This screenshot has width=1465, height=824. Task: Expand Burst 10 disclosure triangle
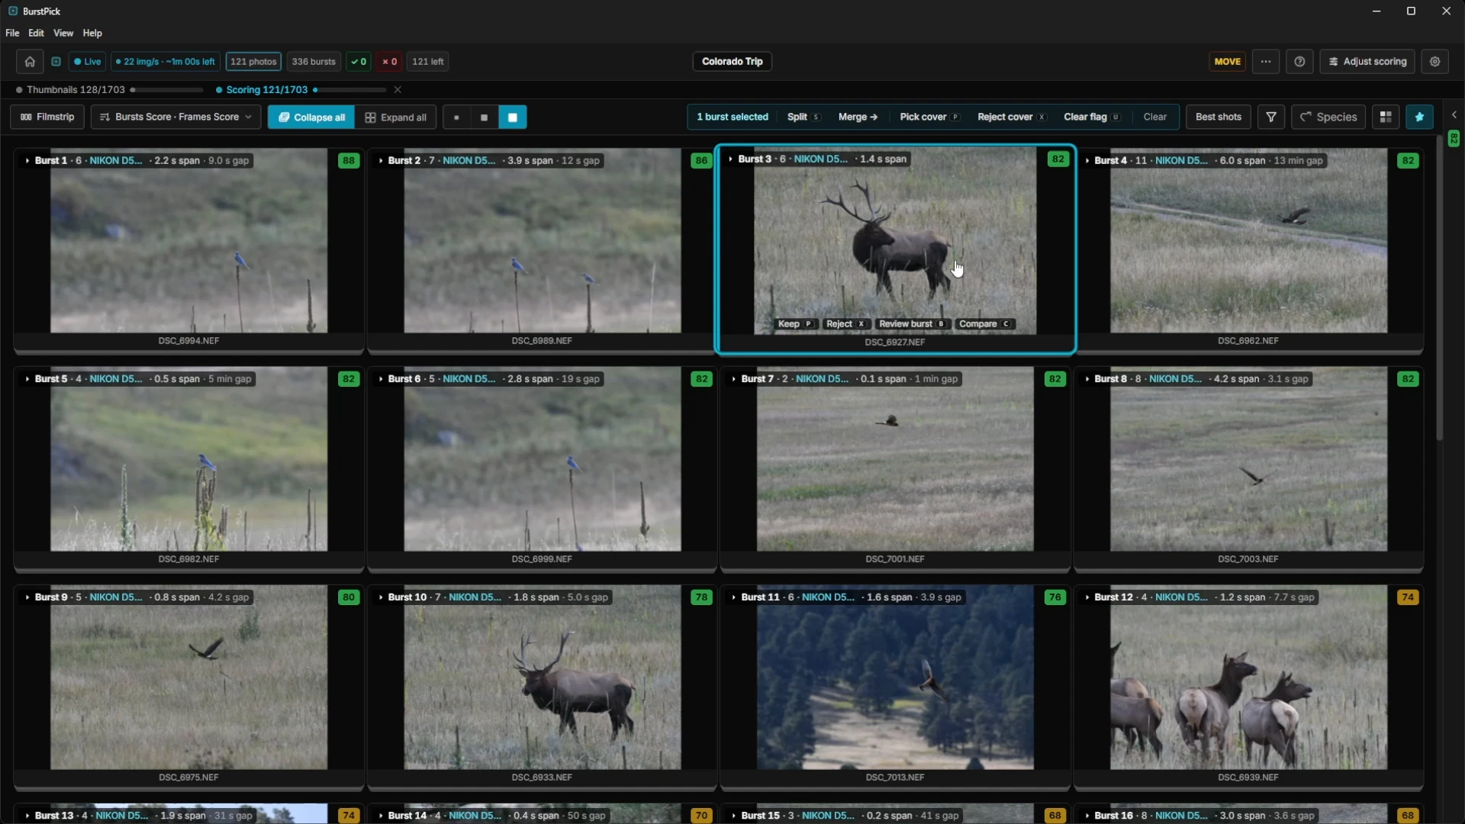(381, 597)
